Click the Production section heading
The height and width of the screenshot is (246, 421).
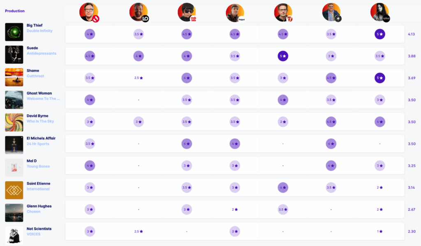point(15,11)
